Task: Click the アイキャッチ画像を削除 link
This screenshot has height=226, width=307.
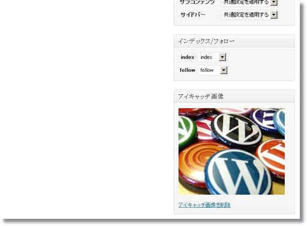Action: click(x=204, y=205)
